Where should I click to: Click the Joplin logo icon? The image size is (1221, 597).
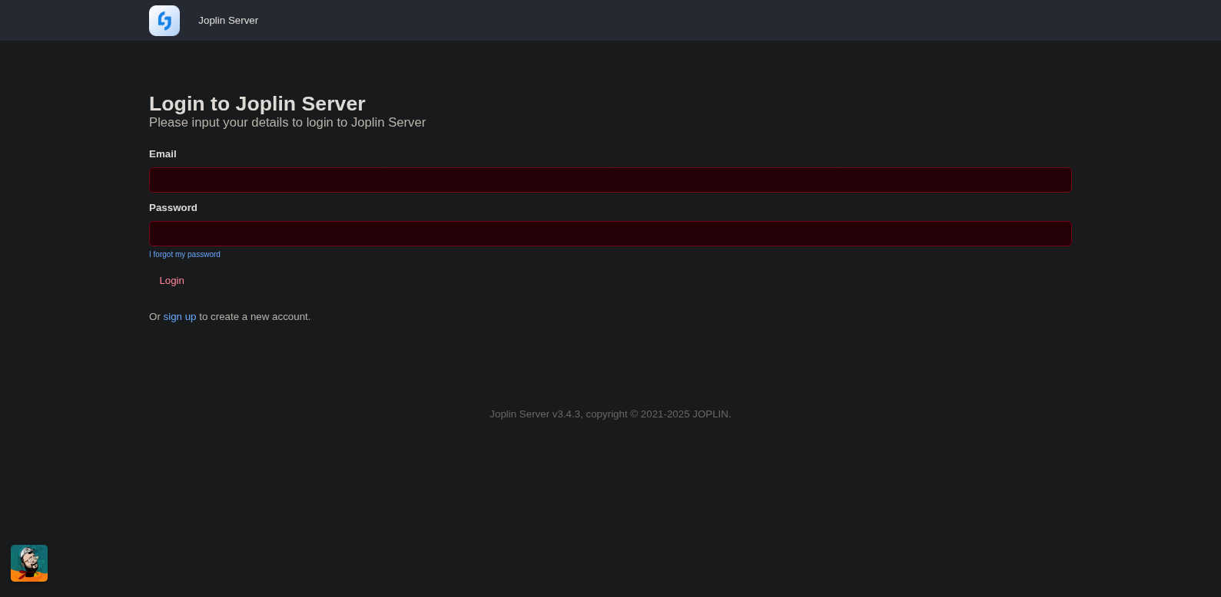coord(164,21)
